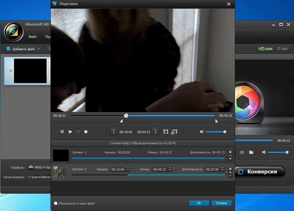Maximize the Aiseesoft main window
The width and height of the screenshot is (294, 211).
[281, 25]
